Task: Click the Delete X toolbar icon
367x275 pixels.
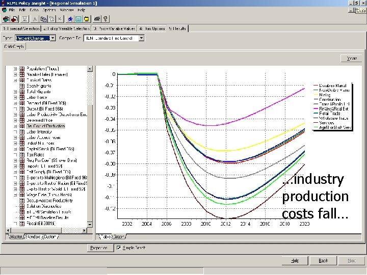Action: click(60, 19)
